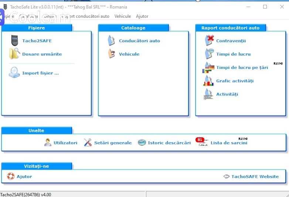Close the TachoSafe window
The height and width of the screenshot is (197, 289).
[282, 7]
